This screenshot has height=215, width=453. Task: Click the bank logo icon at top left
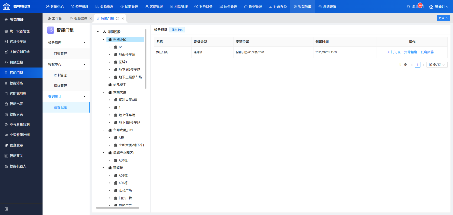coord(6,6)
